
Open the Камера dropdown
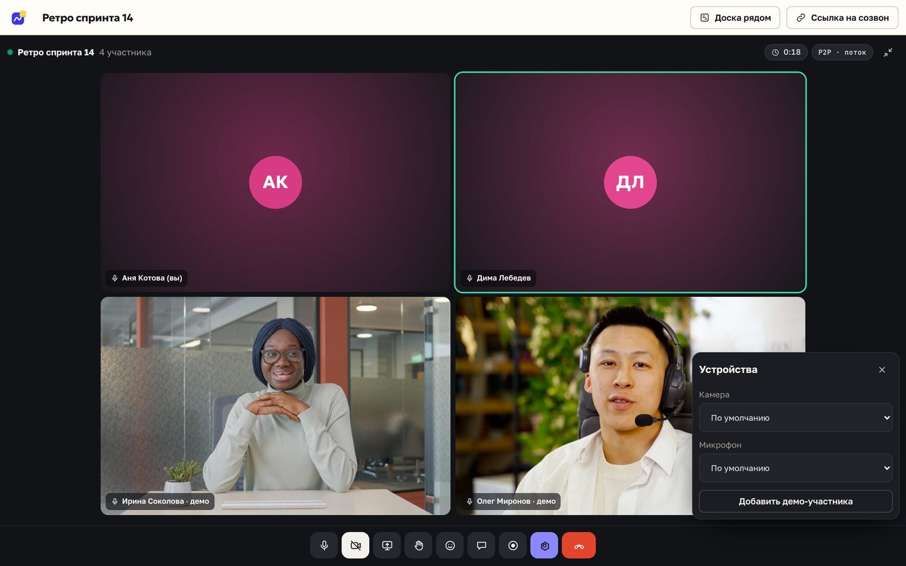coord(796,418)
